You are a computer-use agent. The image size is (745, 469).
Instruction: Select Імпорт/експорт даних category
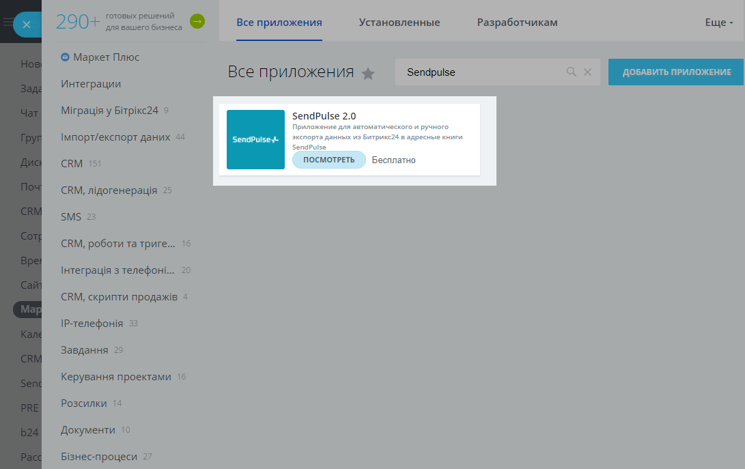(123, 137)
